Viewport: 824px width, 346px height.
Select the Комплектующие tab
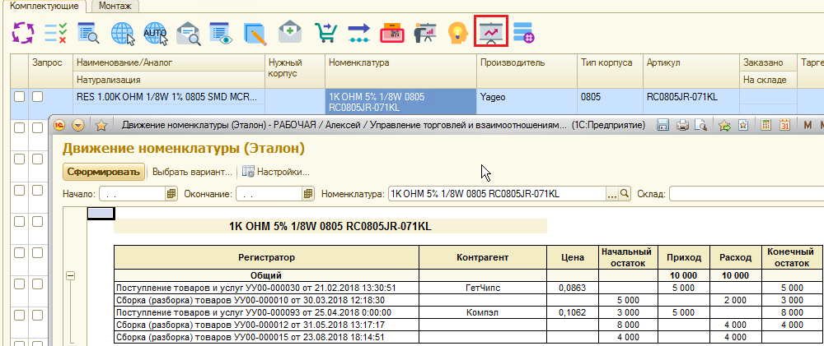point(44,6)
